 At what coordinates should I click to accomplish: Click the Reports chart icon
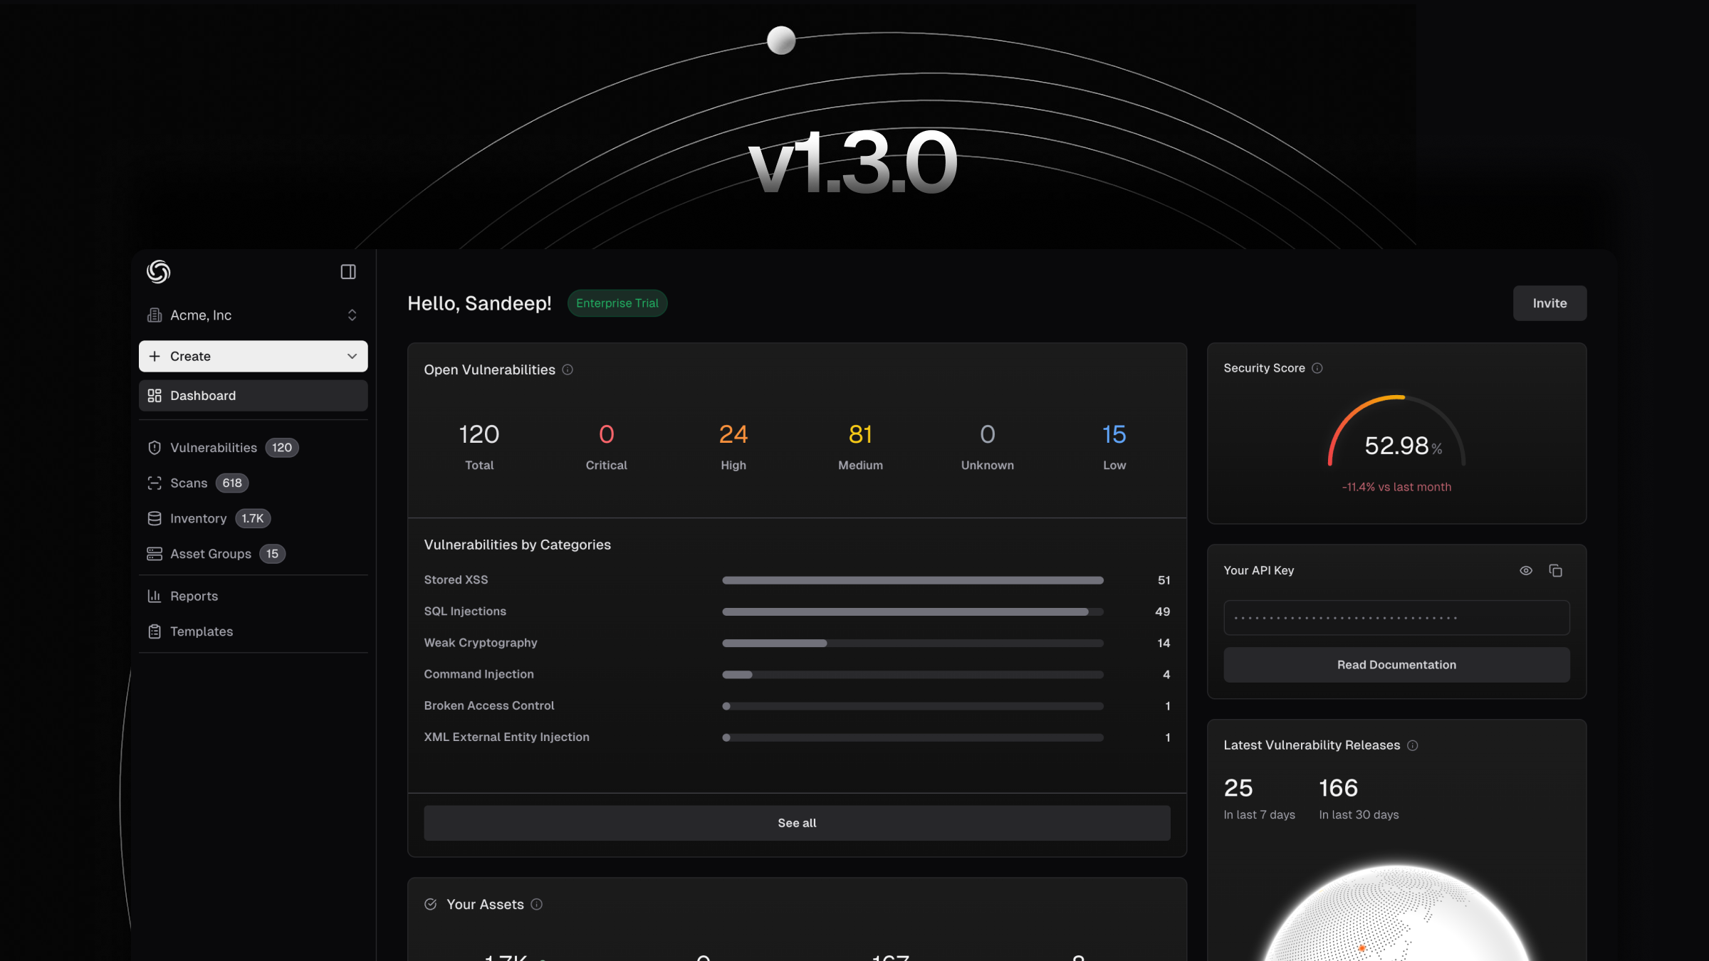155,596
